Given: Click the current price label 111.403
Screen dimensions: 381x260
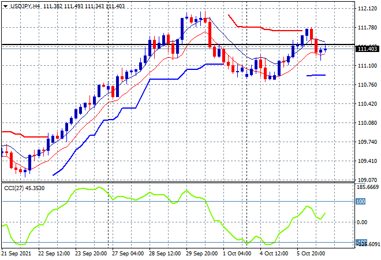Looking at the screenshot, I should 367,49.
